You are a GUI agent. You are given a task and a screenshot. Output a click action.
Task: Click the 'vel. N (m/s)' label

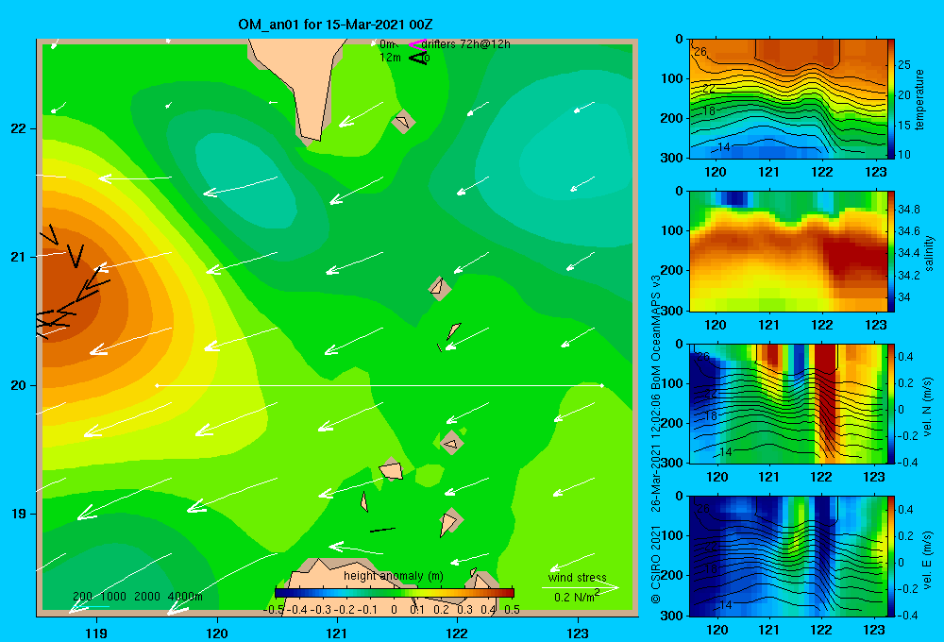click(928, 407)
